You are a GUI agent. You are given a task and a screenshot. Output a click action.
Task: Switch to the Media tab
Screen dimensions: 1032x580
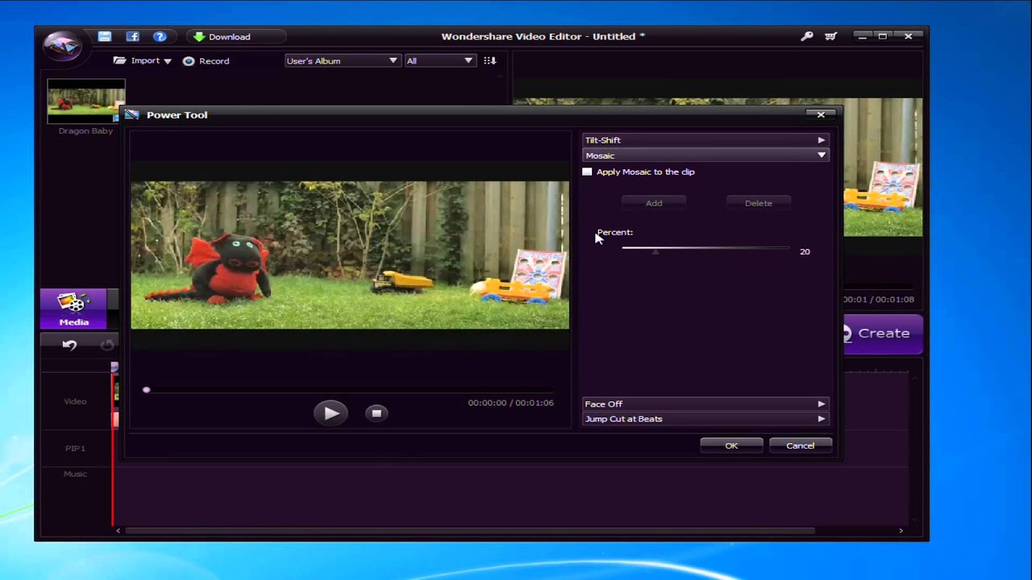tap(73, 309)
